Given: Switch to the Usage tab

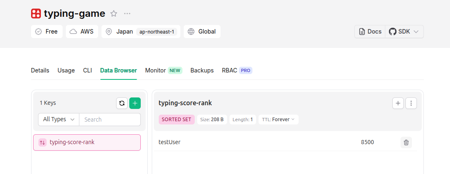Looking at the screenshot, I should pyautogui.click(x=66, y=70).
